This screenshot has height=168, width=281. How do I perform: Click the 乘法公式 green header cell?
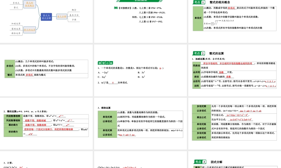pyautogui.click(x=201, y=117)
